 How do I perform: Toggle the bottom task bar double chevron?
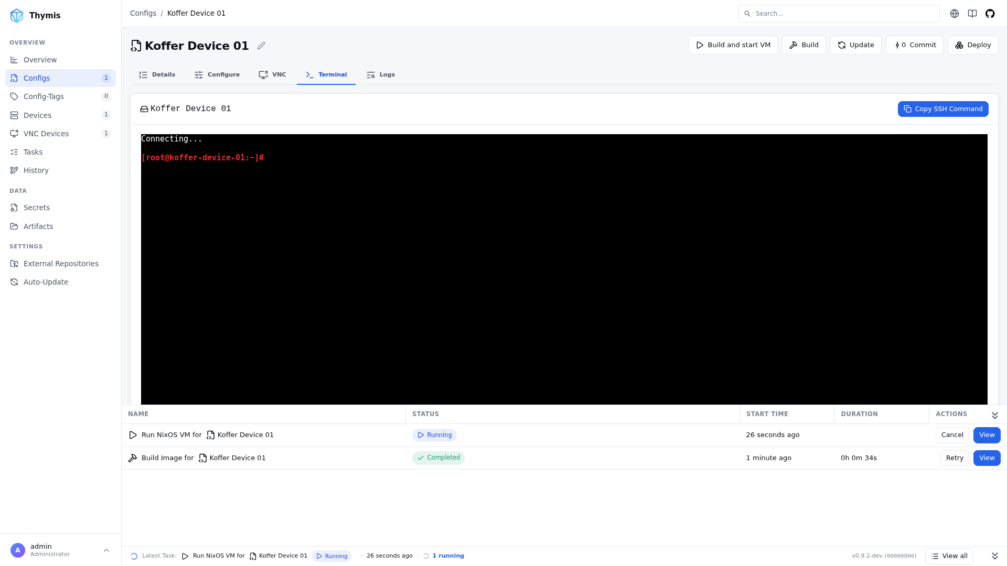(994, 556)
